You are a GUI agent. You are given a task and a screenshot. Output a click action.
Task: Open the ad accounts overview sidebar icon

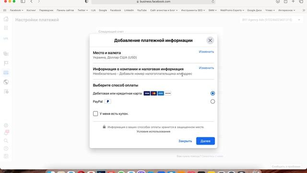pyautogui.click(x=6, y=53)
